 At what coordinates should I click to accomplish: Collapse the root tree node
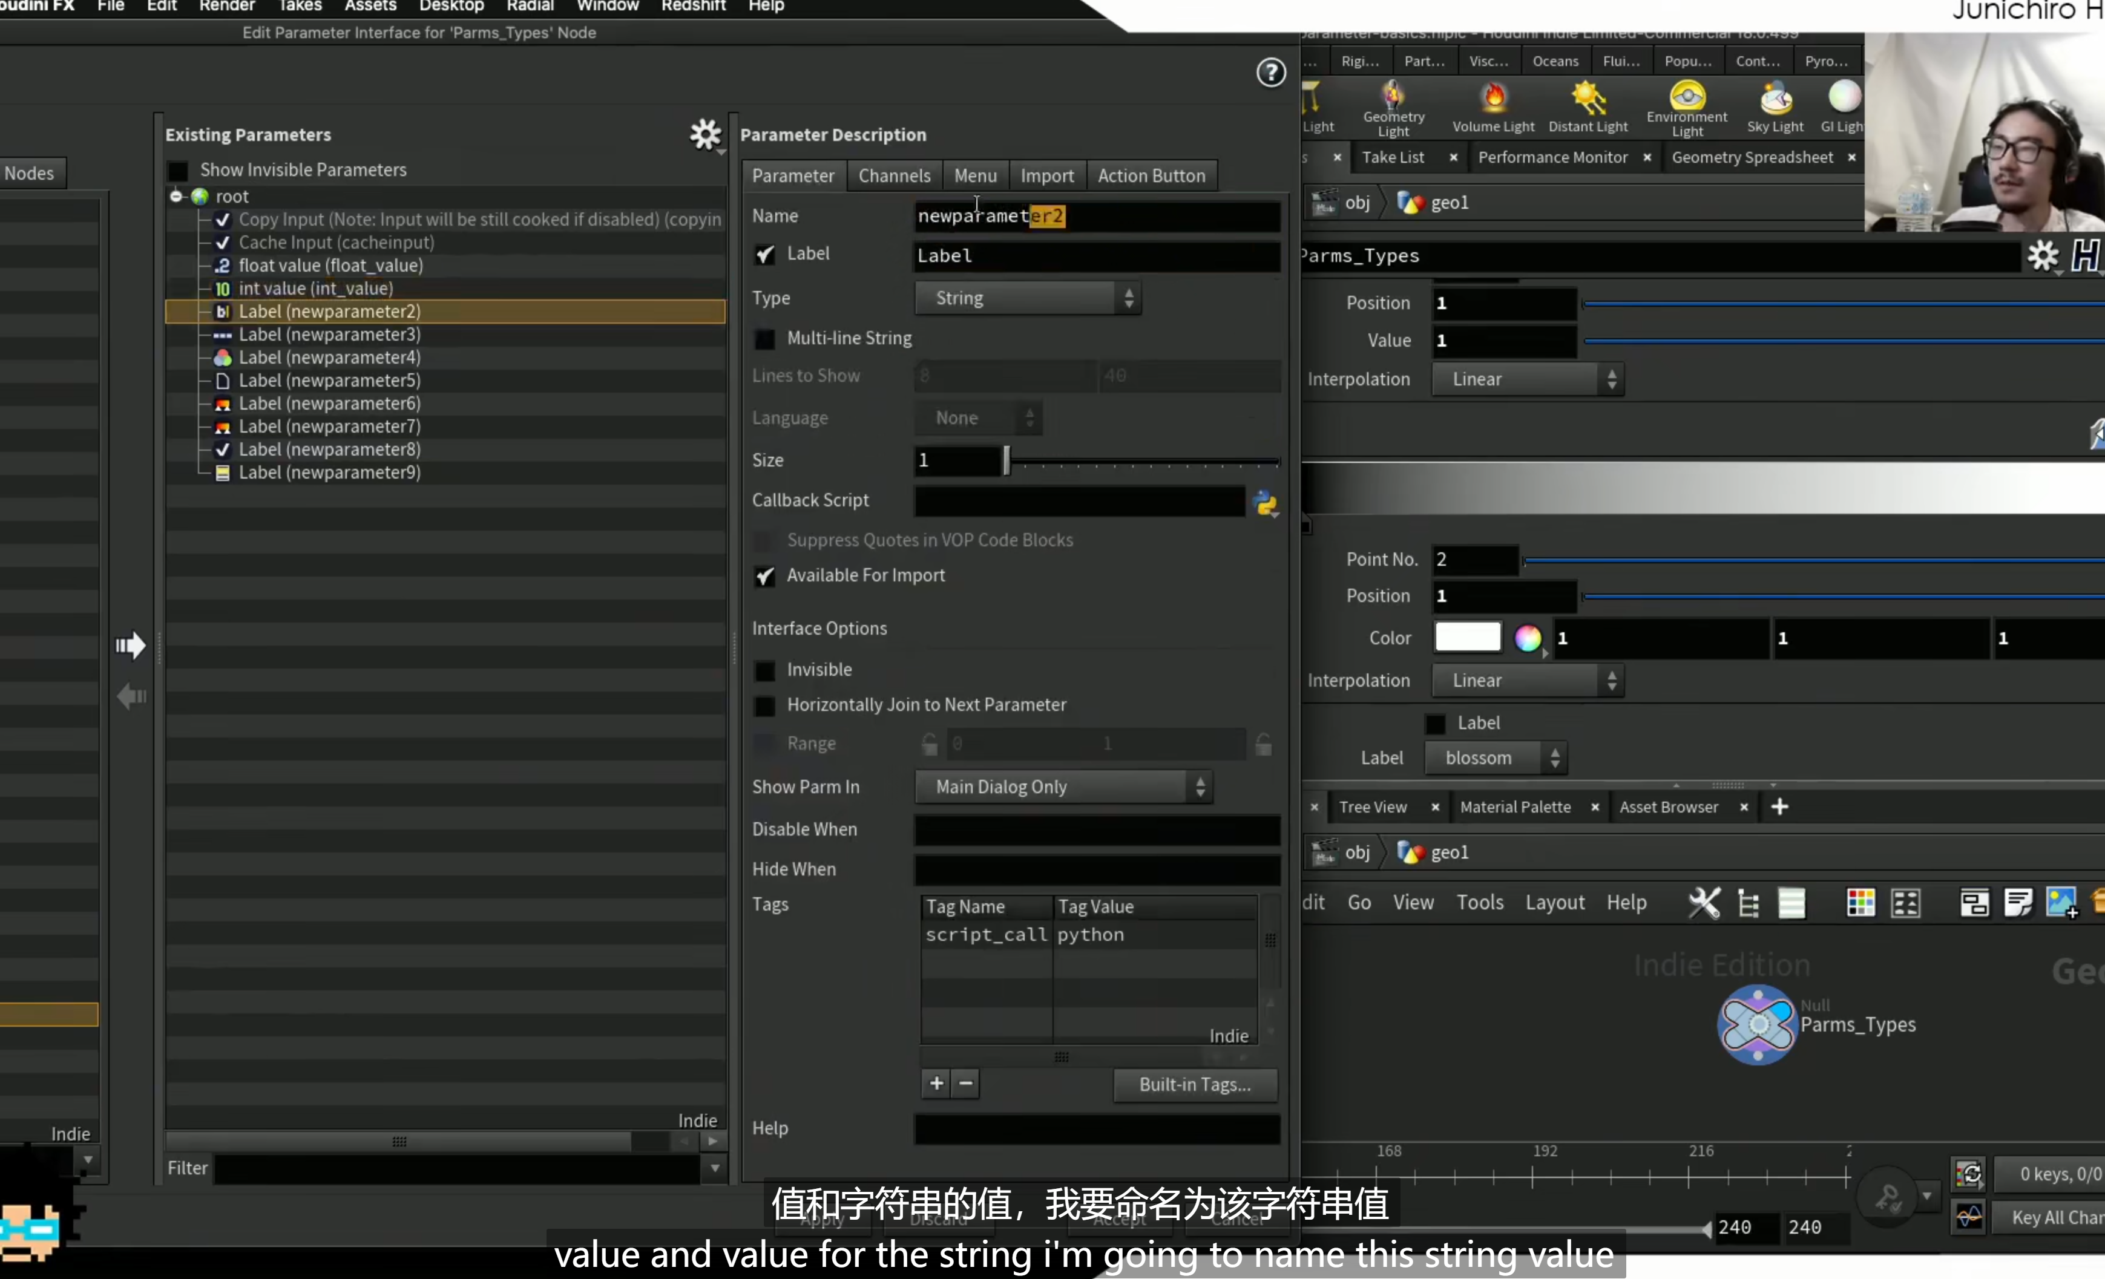click(176, 197)
